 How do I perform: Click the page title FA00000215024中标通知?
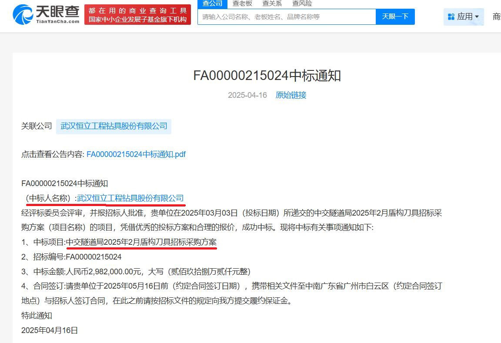(267, 76)
